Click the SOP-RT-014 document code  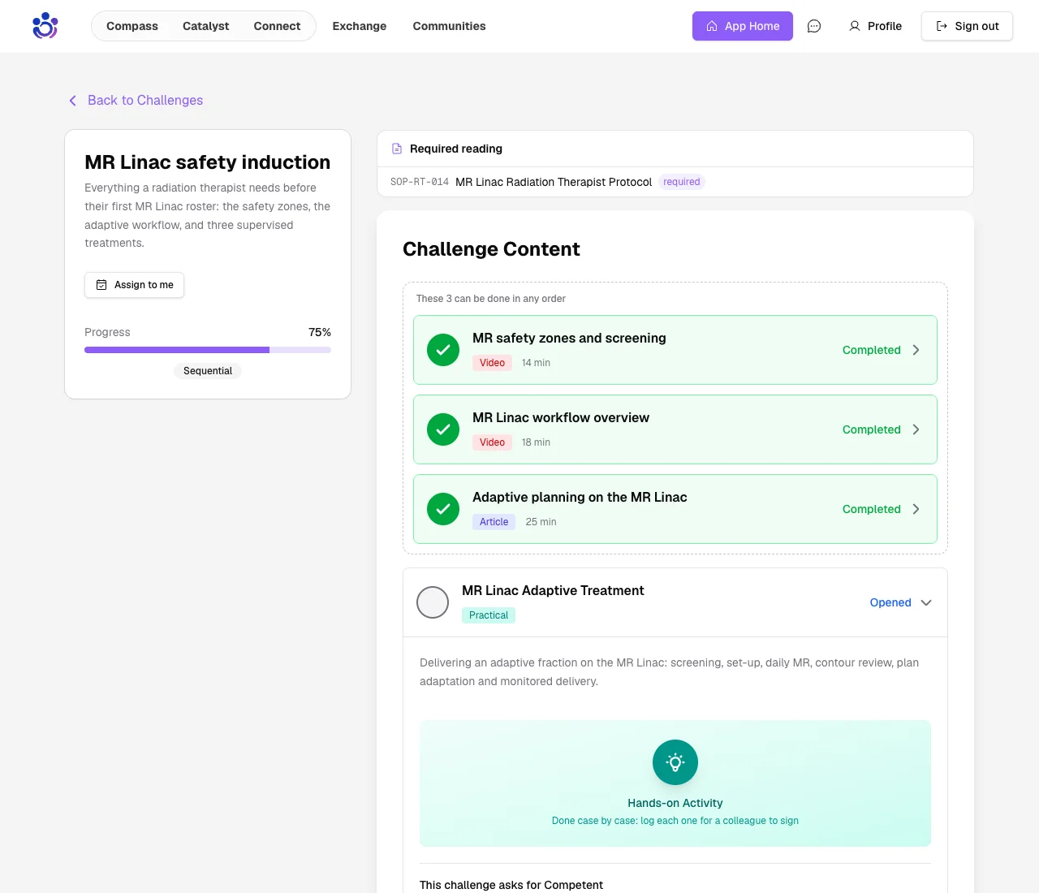[x=420, y=182]
